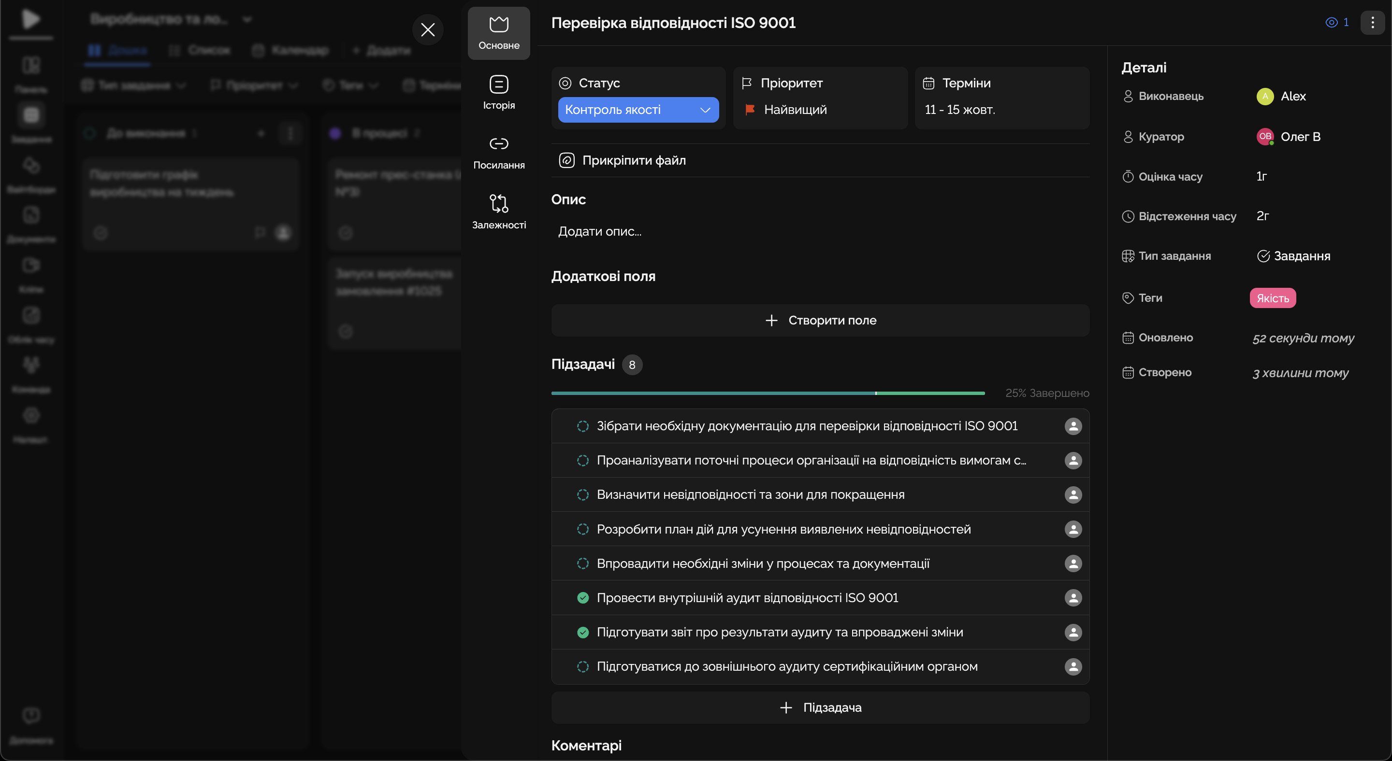This screenshot has width=1392, height=761.
Task: Uncheck completed subtask Підготувати звіт
Action: [582, 632]
